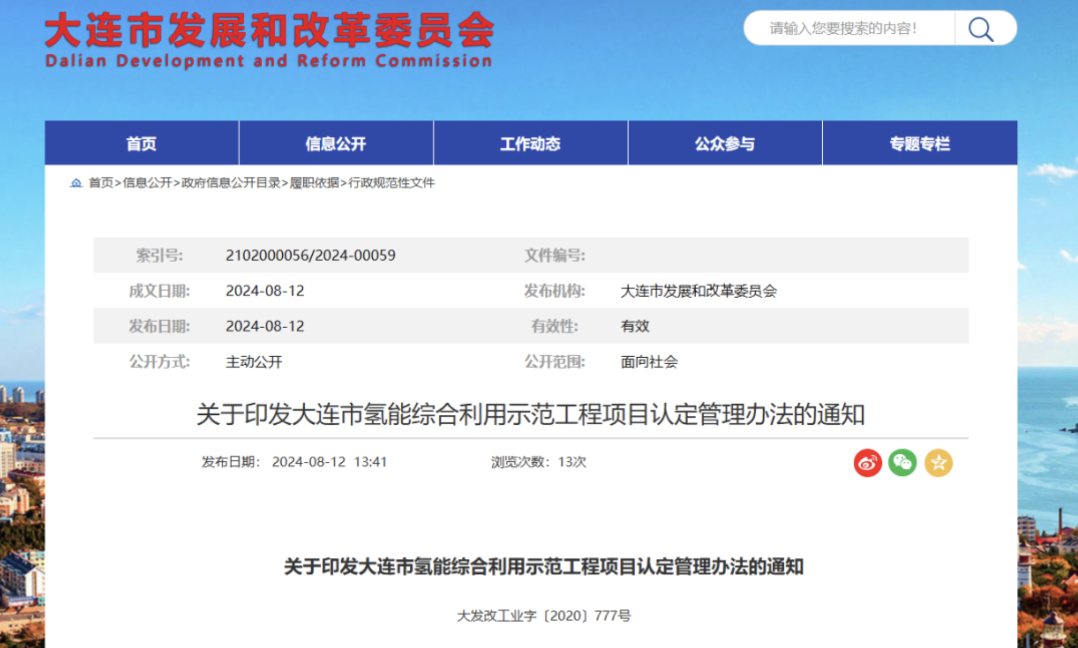Click the magnifier search icon
The width and height of the screenshot is (1078, 648).
click(x=980, y=28)
